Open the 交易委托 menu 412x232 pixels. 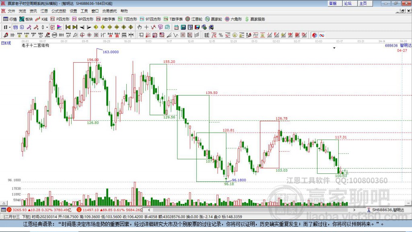click(x=109, y=11)
